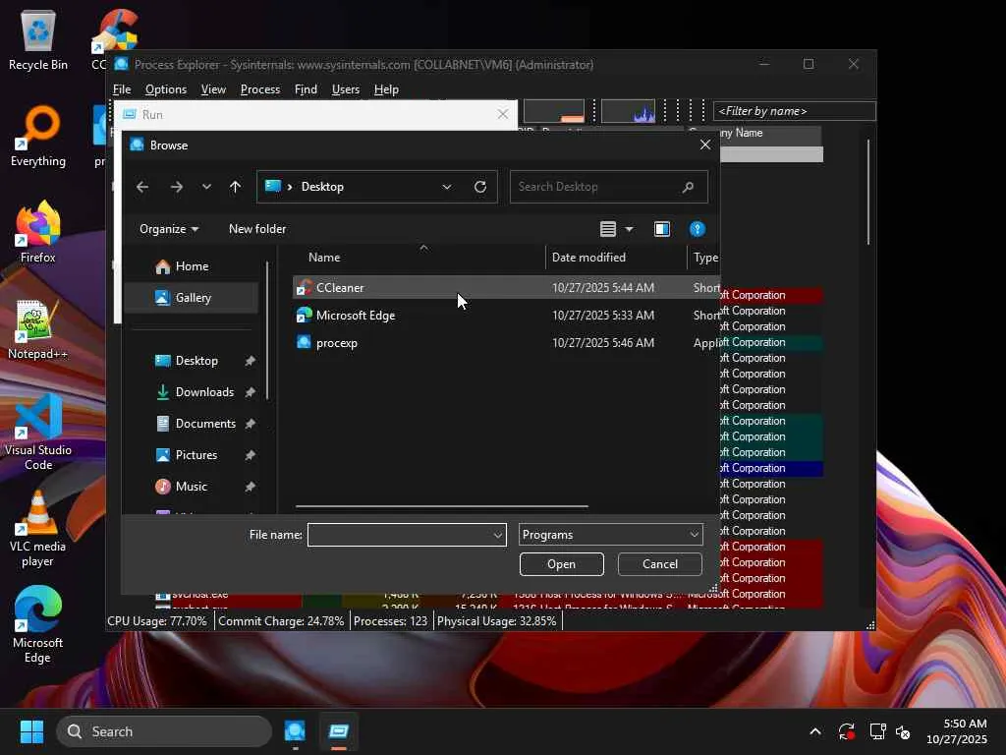Screen dimensions: 1006x755
Task: Go forward in the Browse dialog
Action: point(177,187)
